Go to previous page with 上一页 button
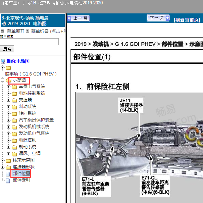The width and height of the screenshot is (203, 203). click(79, 18)
